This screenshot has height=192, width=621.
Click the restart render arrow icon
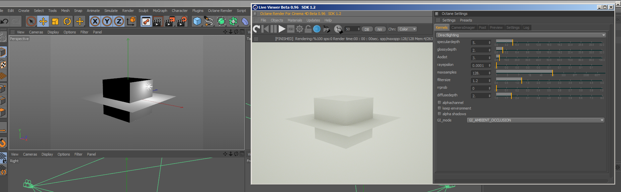point(256,29)
